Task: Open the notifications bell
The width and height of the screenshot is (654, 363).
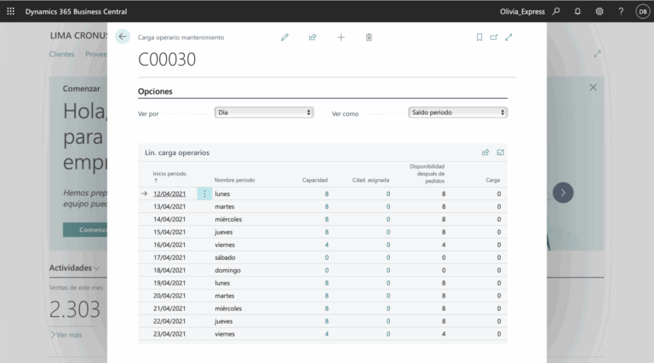Action: [577, 11]
